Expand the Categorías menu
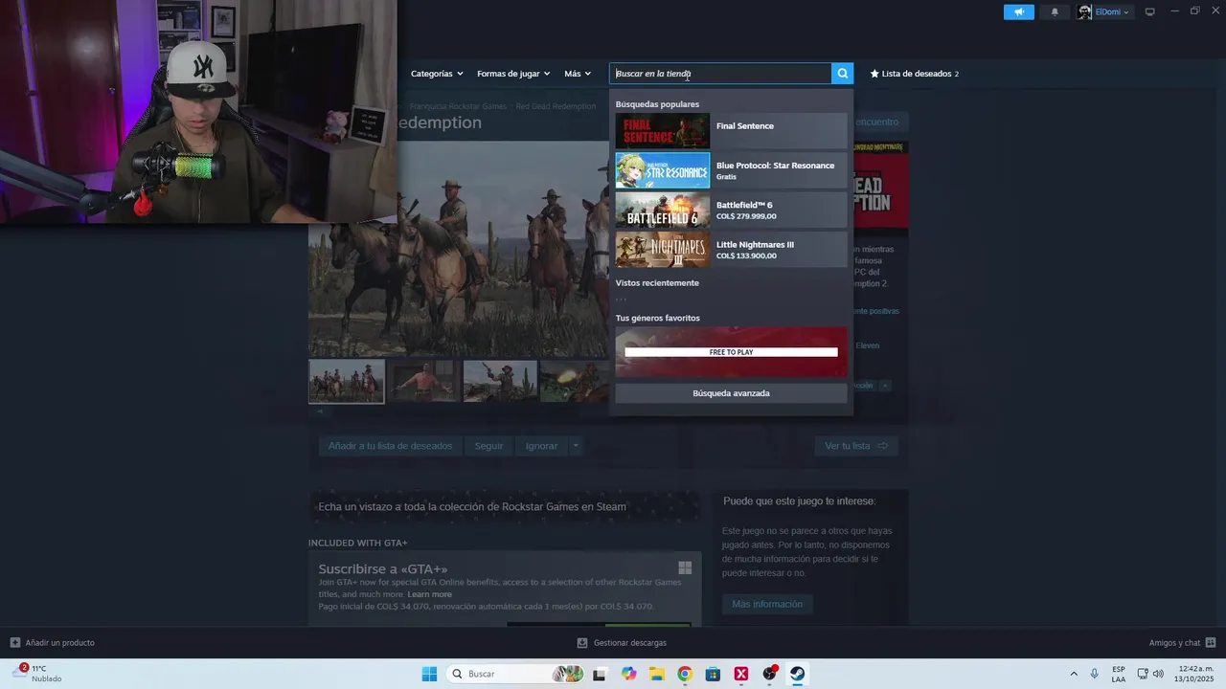The image size is (1226, 689). coord(437,74)
